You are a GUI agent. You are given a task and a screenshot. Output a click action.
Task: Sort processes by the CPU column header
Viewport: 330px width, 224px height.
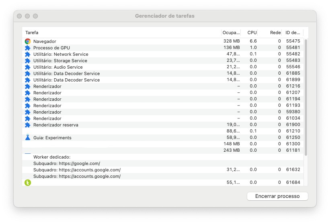252,33
